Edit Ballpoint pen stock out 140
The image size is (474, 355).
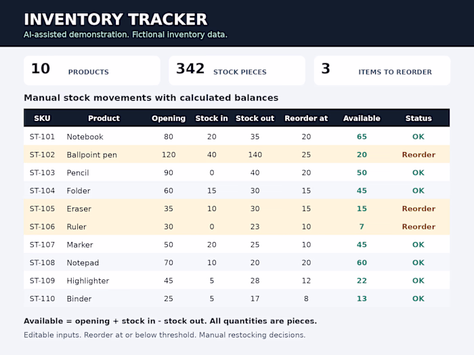point(255,155)
